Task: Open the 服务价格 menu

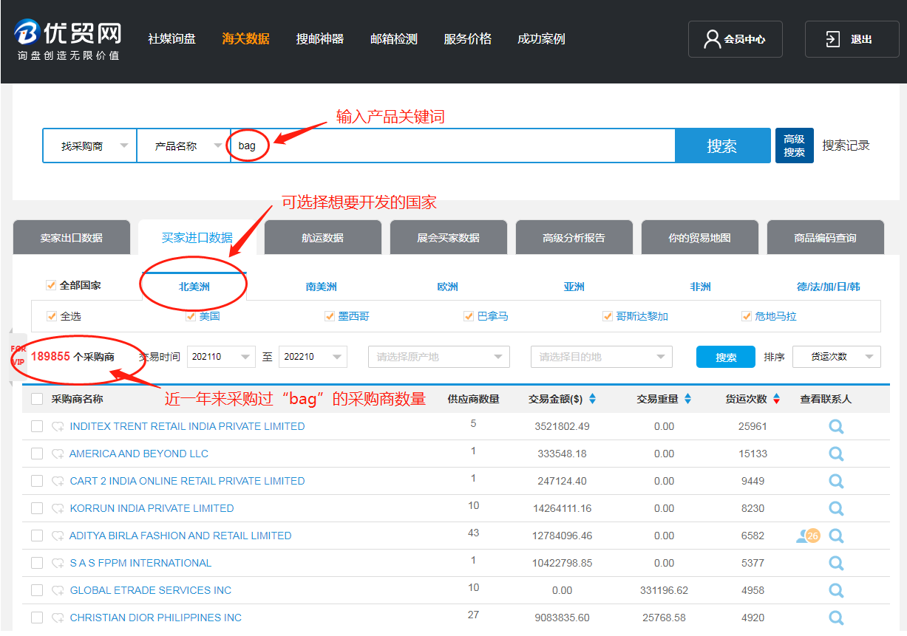Action: [x=468, y=39]
